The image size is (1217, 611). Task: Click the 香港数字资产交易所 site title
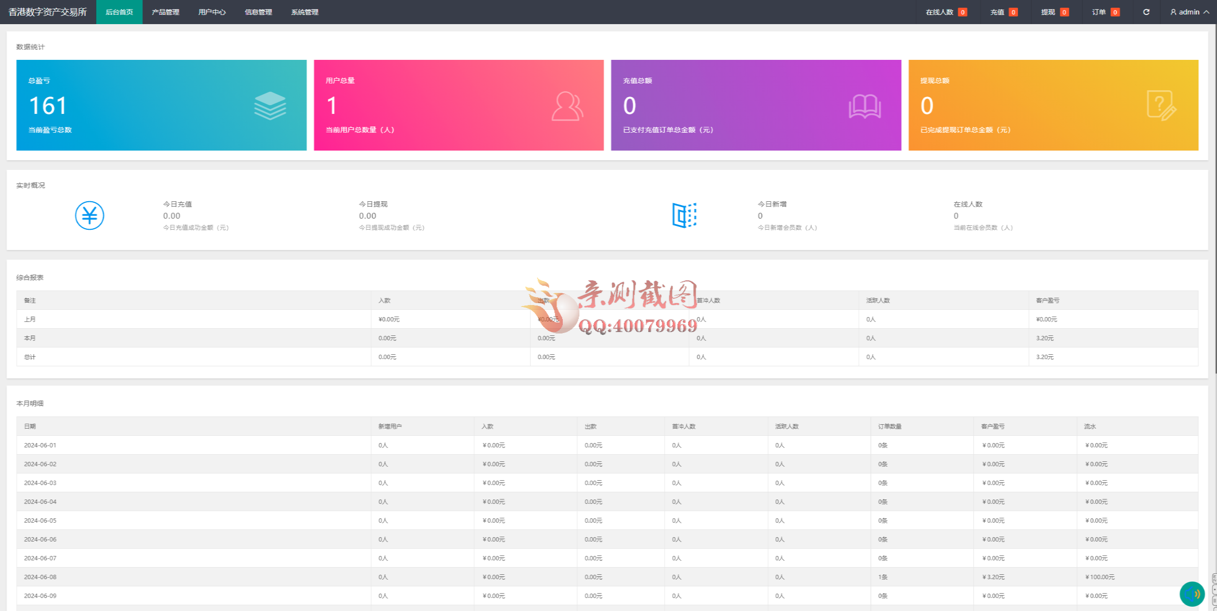click(x=48, y=12)
